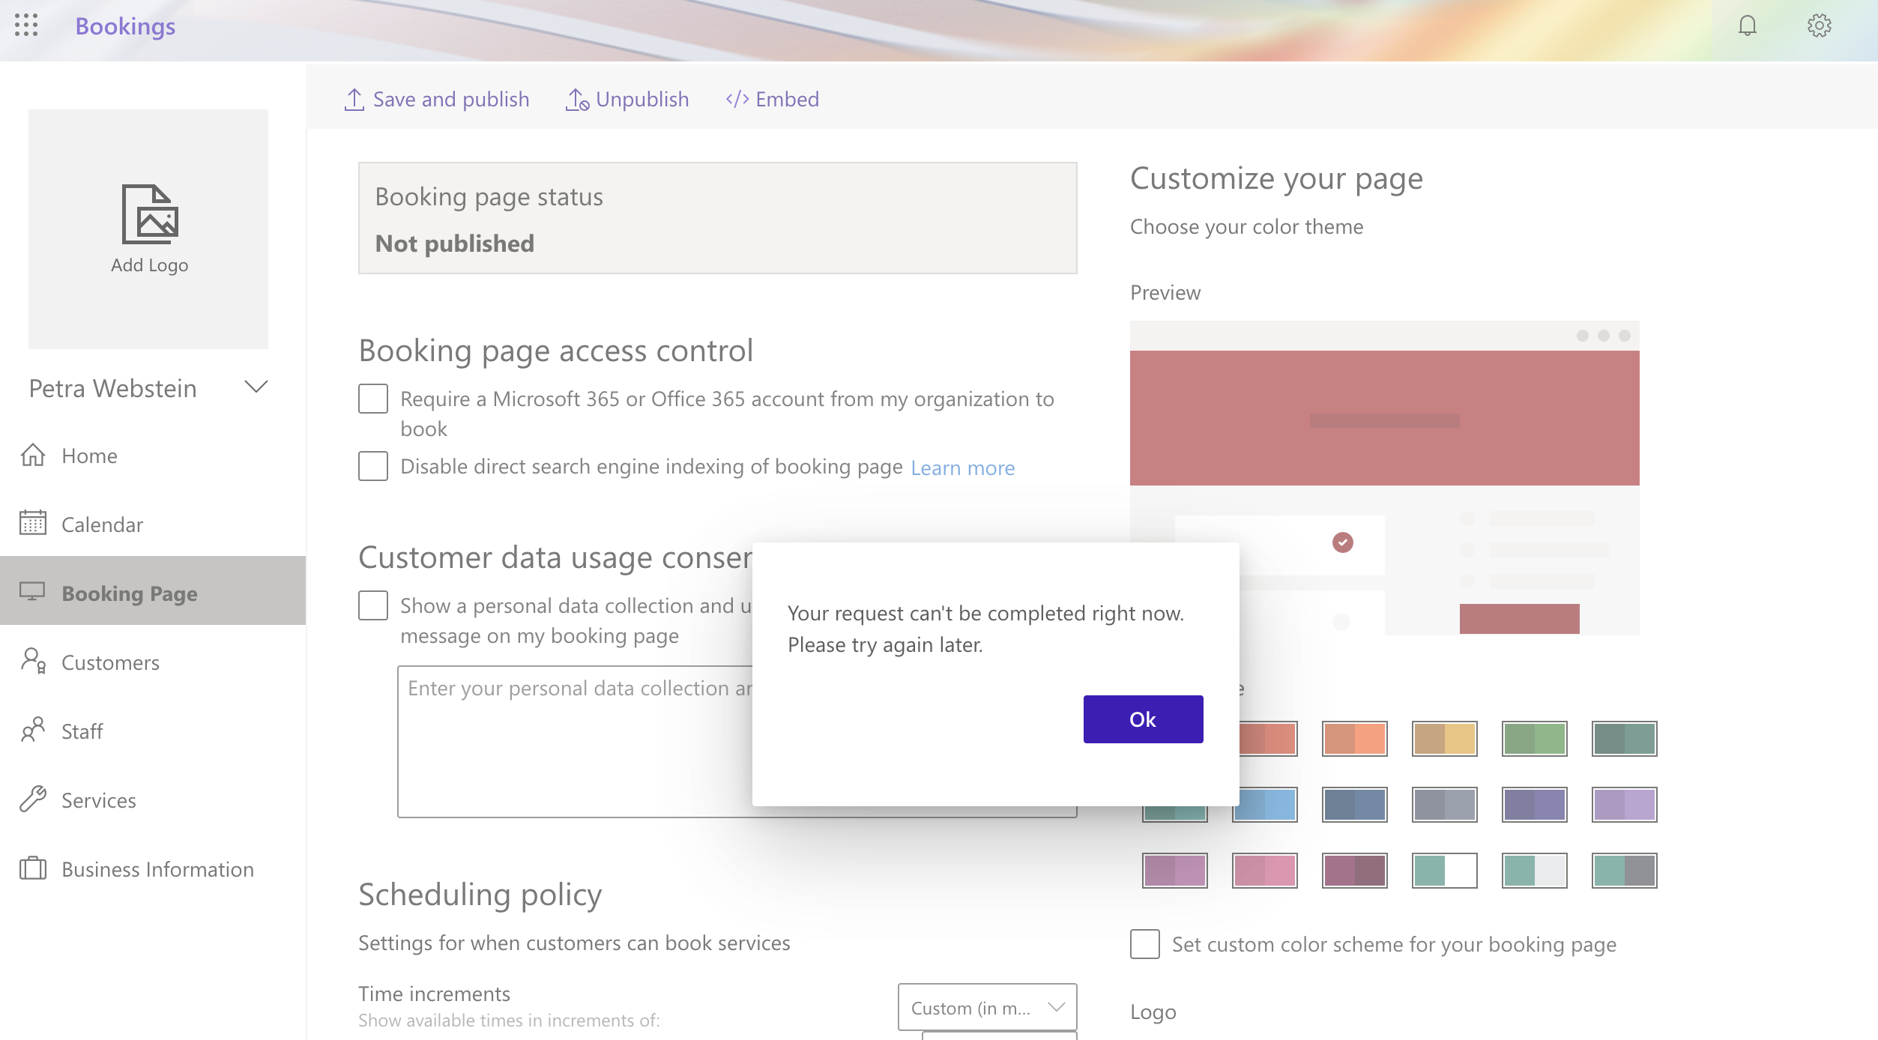Open the Set custom color scheme checkbox

1145,944
